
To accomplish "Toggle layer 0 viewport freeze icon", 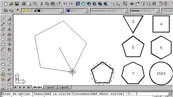I will [x=31, y=11].
